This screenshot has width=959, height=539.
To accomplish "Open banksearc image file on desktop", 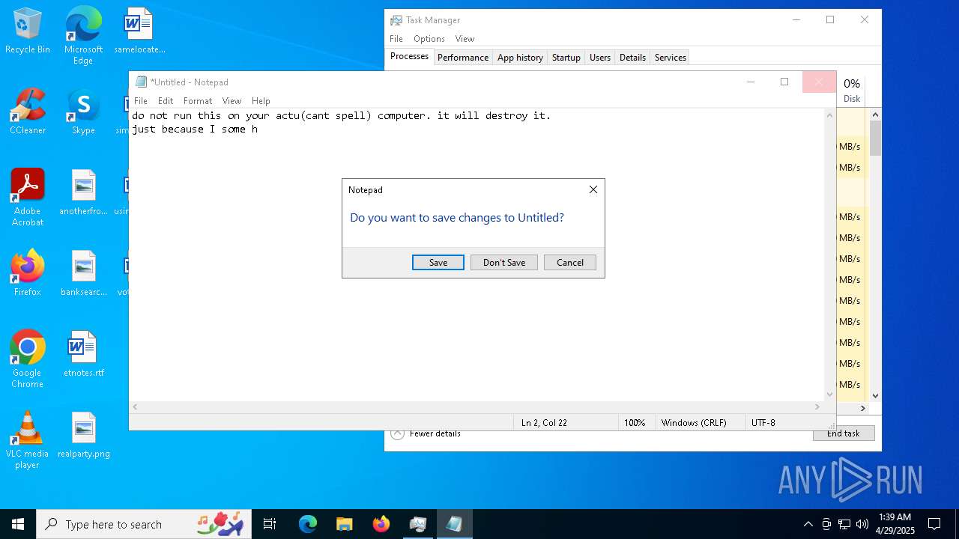I will click(83, 273).
